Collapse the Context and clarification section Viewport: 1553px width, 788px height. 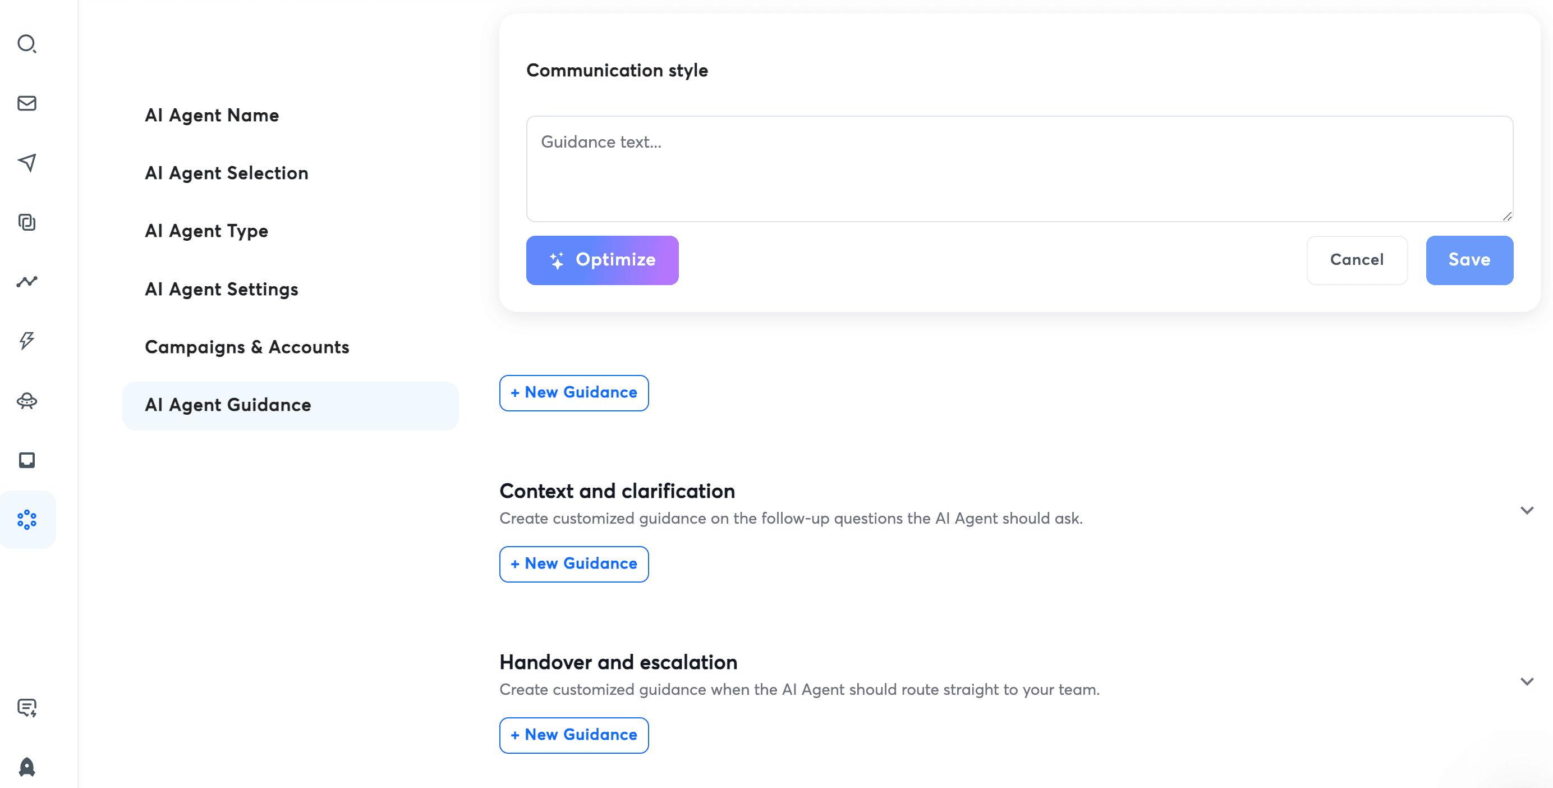(1527, 511)
